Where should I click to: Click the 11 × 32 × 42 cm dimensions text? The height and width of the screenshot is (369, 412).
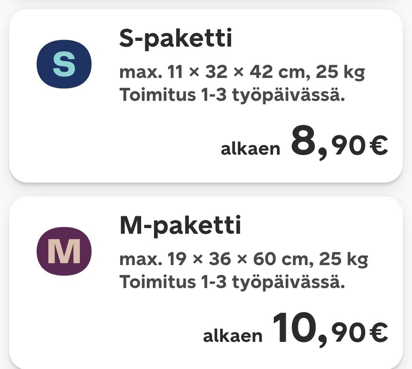click(x=230, y=73)
